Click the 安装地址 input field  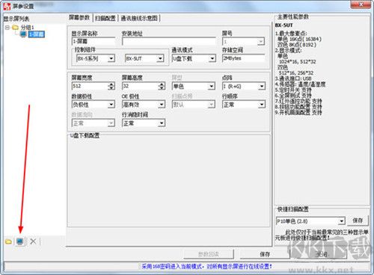point(169,41)
